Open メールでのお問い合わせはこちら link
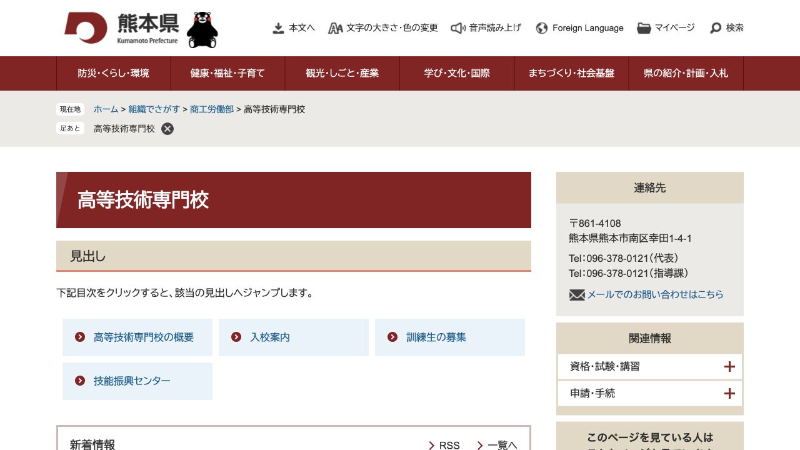Viewport: 800px width, 450px height. click(x=655, y=294)
